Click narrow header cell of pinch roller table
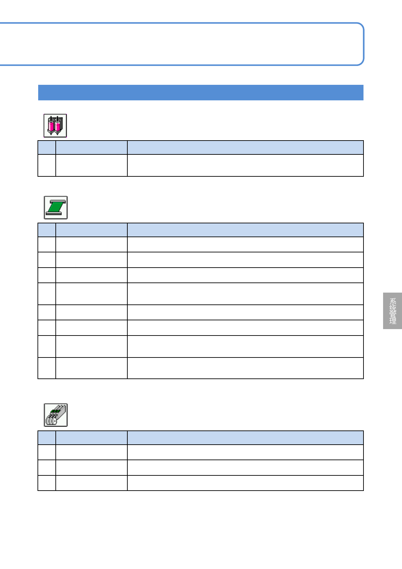Screen dimensions: 402x569 coord(47,438)
